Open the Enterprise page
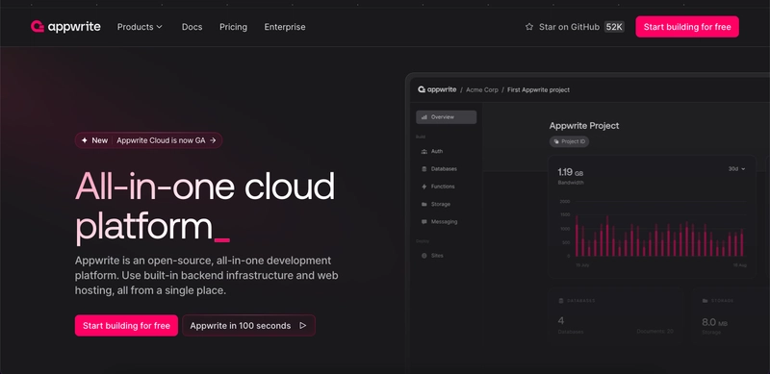770x374 pixels. point(285,27)
